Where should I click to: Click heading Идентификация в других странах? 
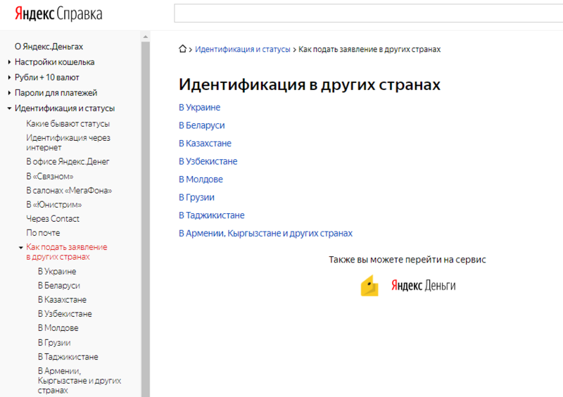[310, 84]
